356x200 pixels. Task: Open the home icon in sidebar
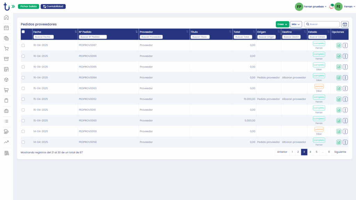6,18
